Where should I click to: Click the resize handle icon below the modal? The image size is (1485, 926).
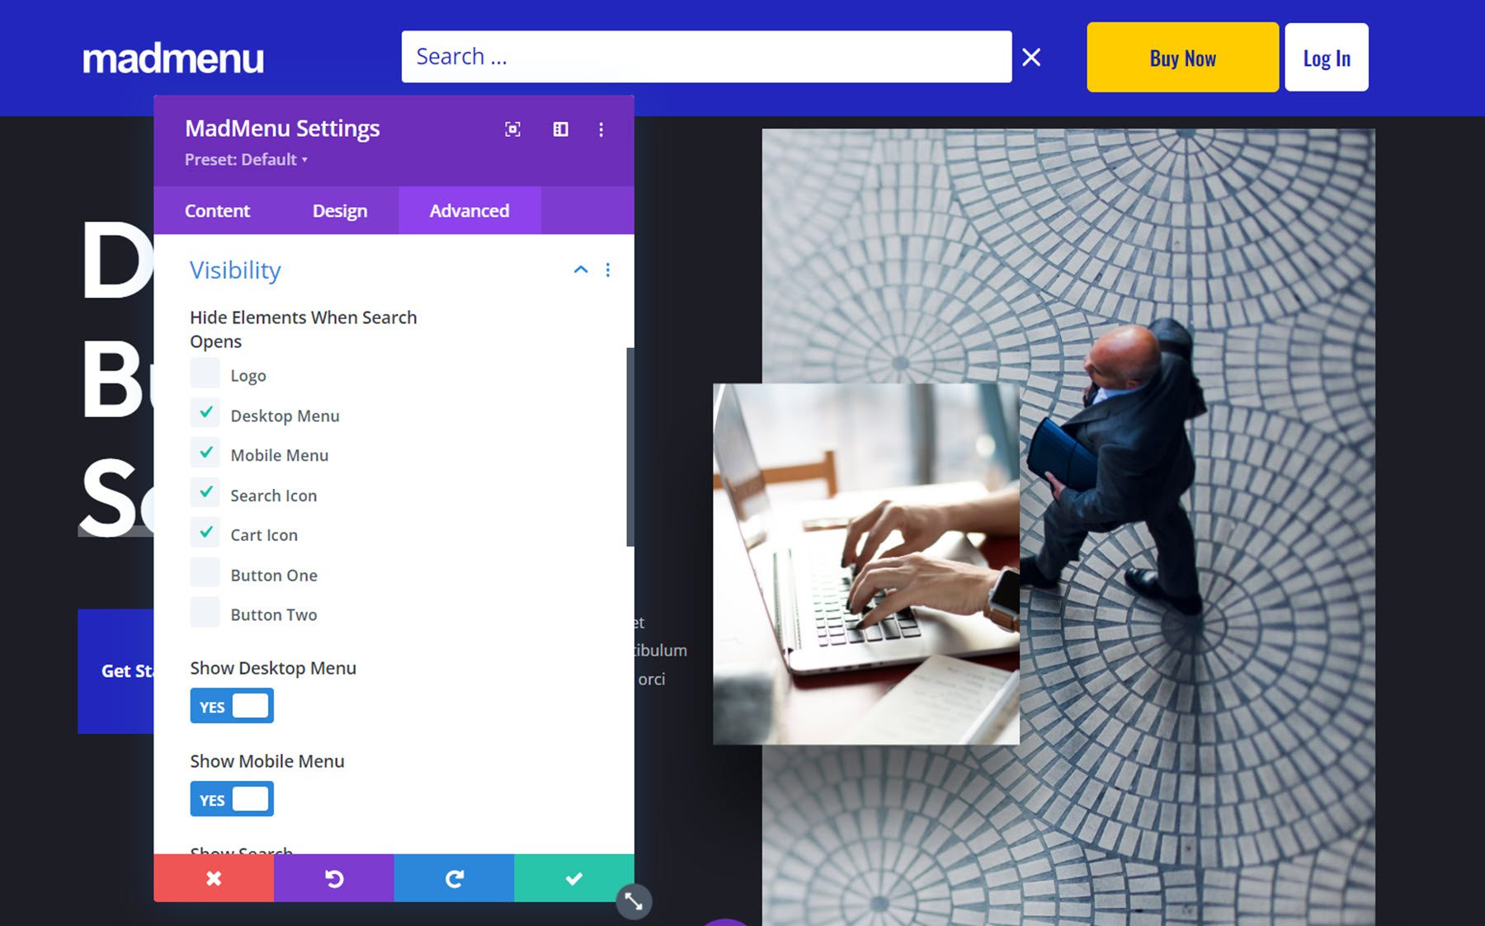635,902
